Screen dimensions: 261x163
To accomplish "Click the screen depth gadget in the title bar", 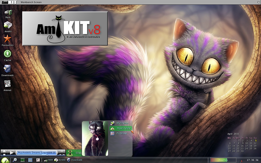I will pos(259,2).
